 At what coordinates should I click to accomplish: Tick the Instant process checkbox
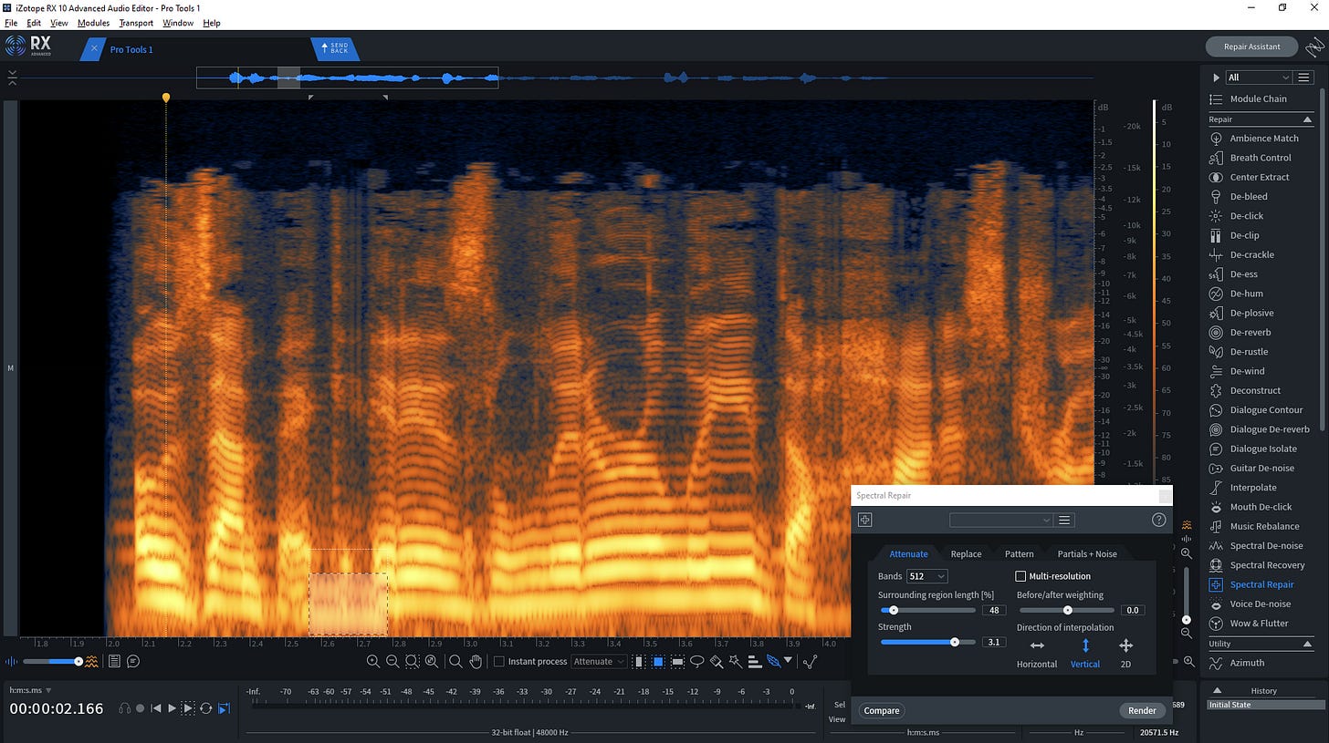point(499,661)
